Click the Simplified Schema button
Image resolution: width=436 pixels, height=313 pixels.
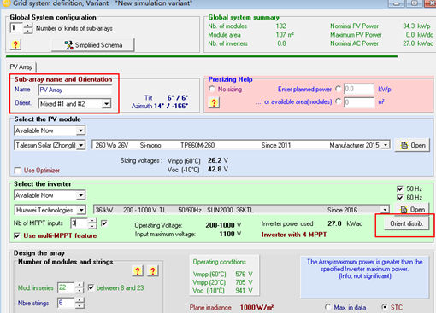[93, 45]
